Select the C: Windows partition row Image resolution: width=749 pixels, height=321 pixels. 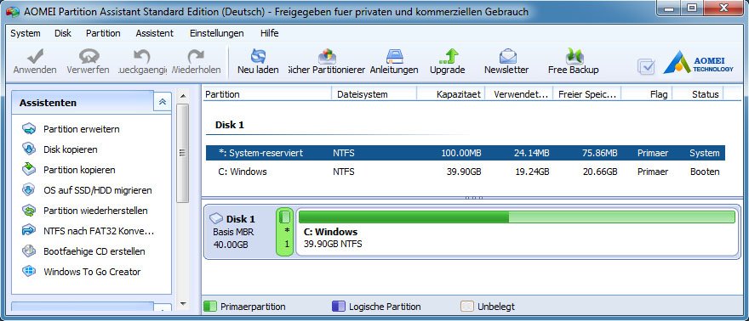coord(466,172)
